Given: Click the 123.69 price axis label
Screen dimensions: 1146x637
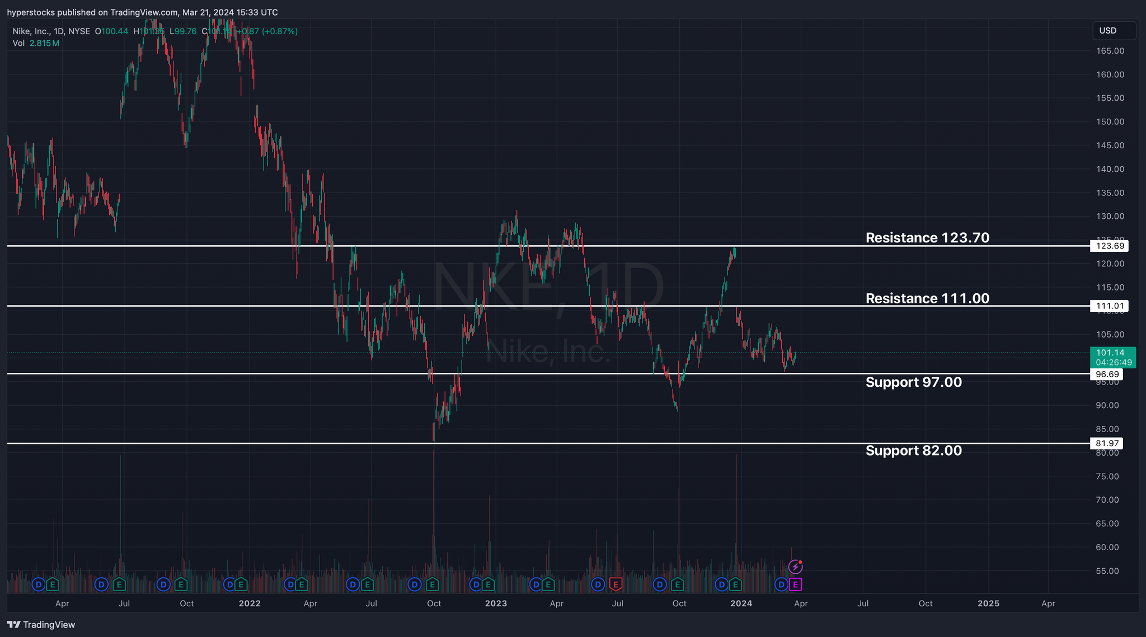Looking at the screenshot, I should pos(1110,246).
